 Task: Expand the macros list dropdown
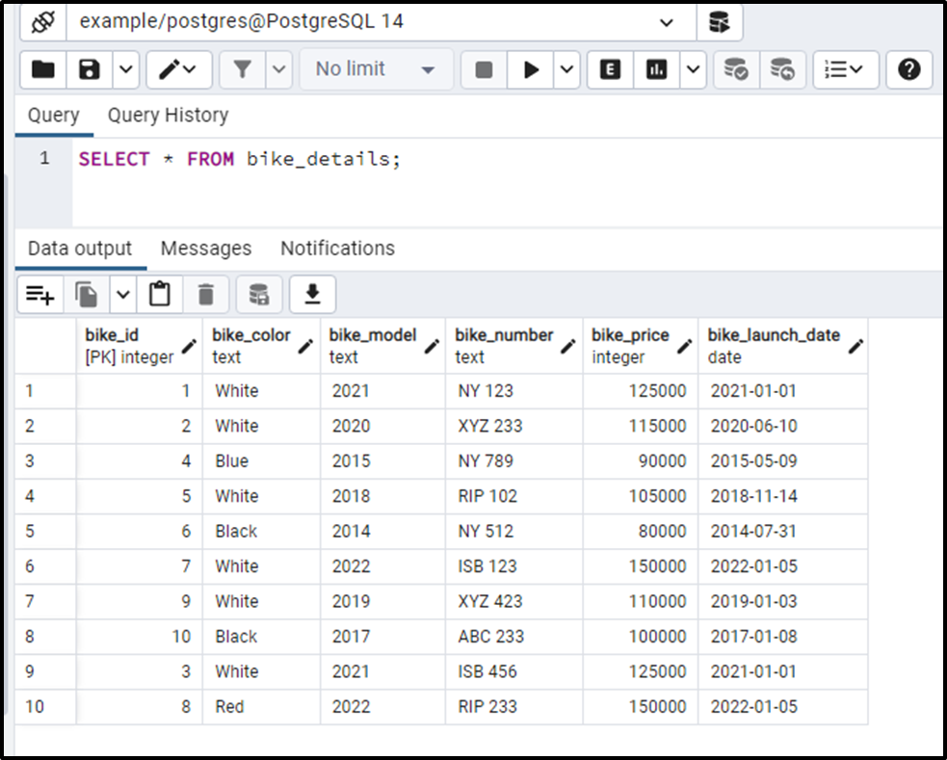(x=845, y=69)
